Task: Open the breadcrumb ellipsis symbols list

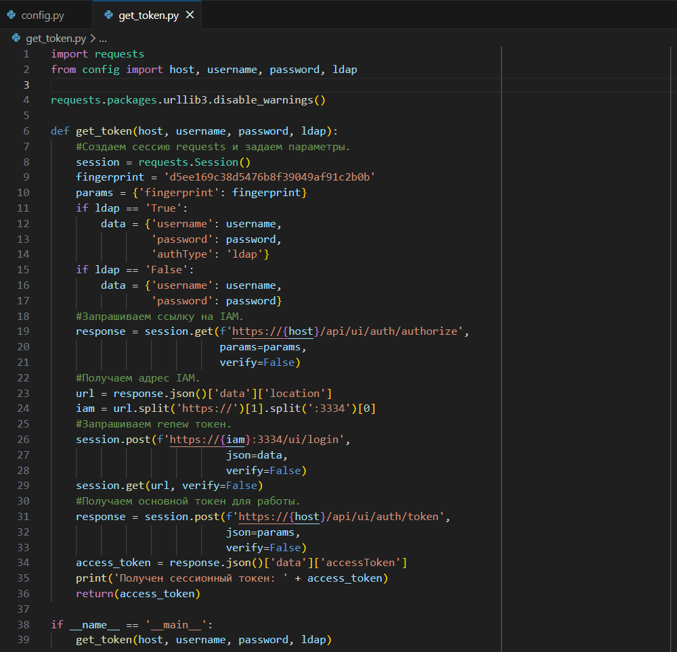Action: pyautogui.click(x=103, y=39)
